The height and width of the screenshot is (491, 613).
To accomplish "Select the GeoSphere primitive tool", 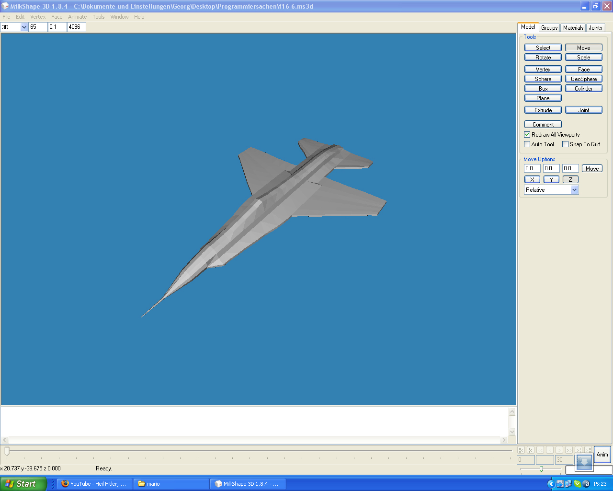I will point(583,79).
